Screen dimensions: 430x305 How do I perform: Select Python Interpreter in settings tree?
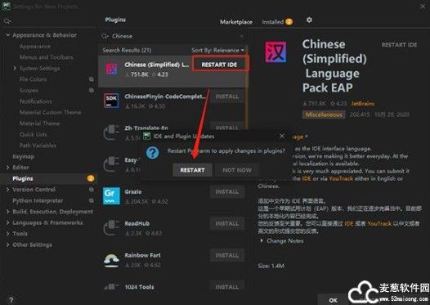point(38,200)
